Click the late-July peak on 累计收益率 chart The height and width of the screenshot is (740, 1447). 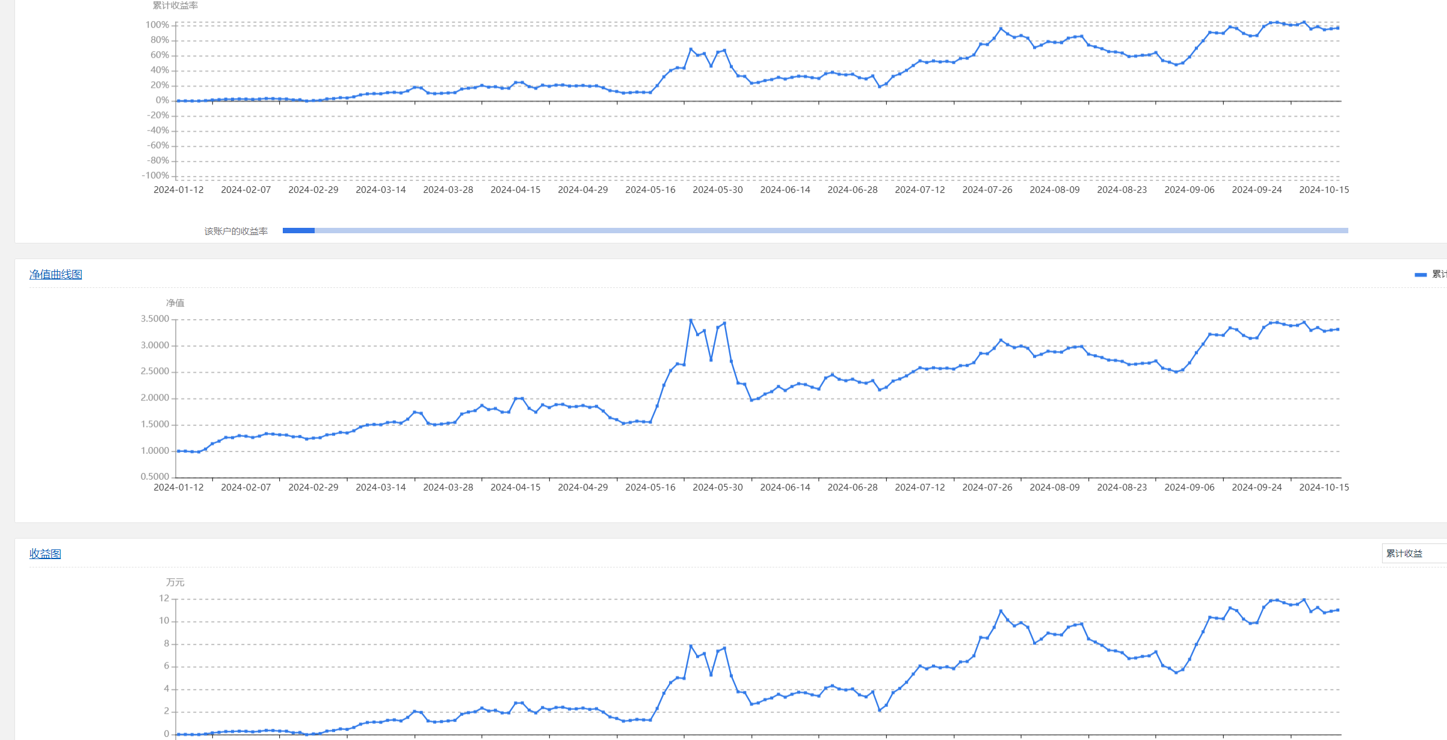click(x=1001, y=28)
